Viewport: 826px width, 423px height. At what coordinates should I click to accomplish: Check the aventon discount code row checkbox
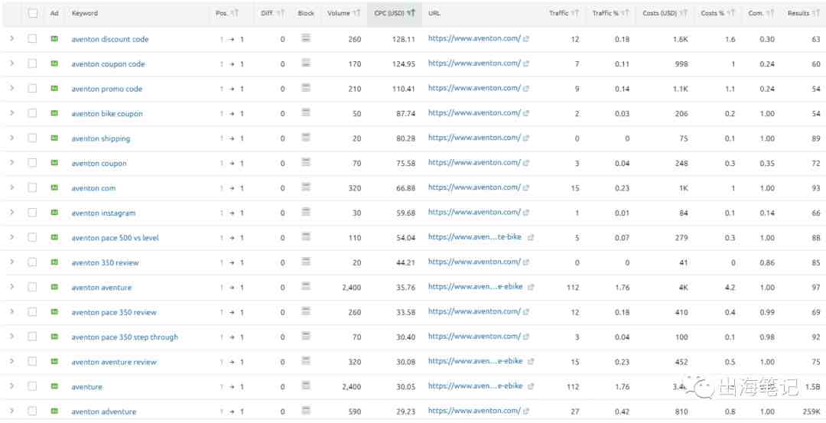click(x=33, y=38)
